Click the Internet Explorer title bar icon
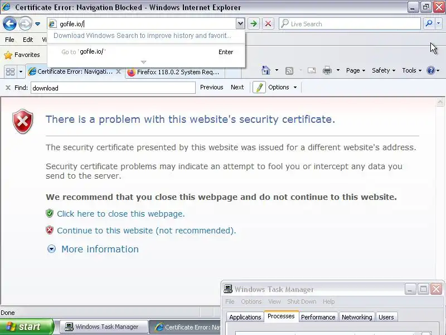 pyautogui.click(x=6, y=7)
